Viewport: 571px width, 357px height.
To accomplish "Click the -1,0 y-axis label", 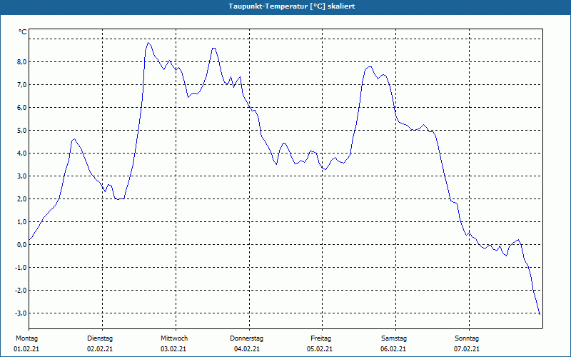I will point(21,268).
